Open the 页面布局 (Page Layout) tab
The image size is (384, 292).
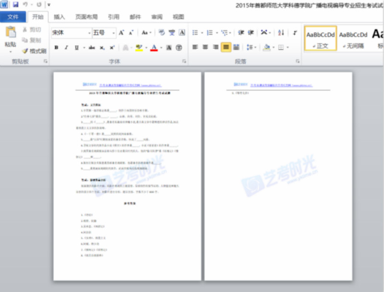pos(86,17)
